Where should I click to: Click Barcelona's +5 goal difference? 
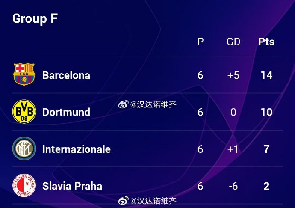point(233,75)
